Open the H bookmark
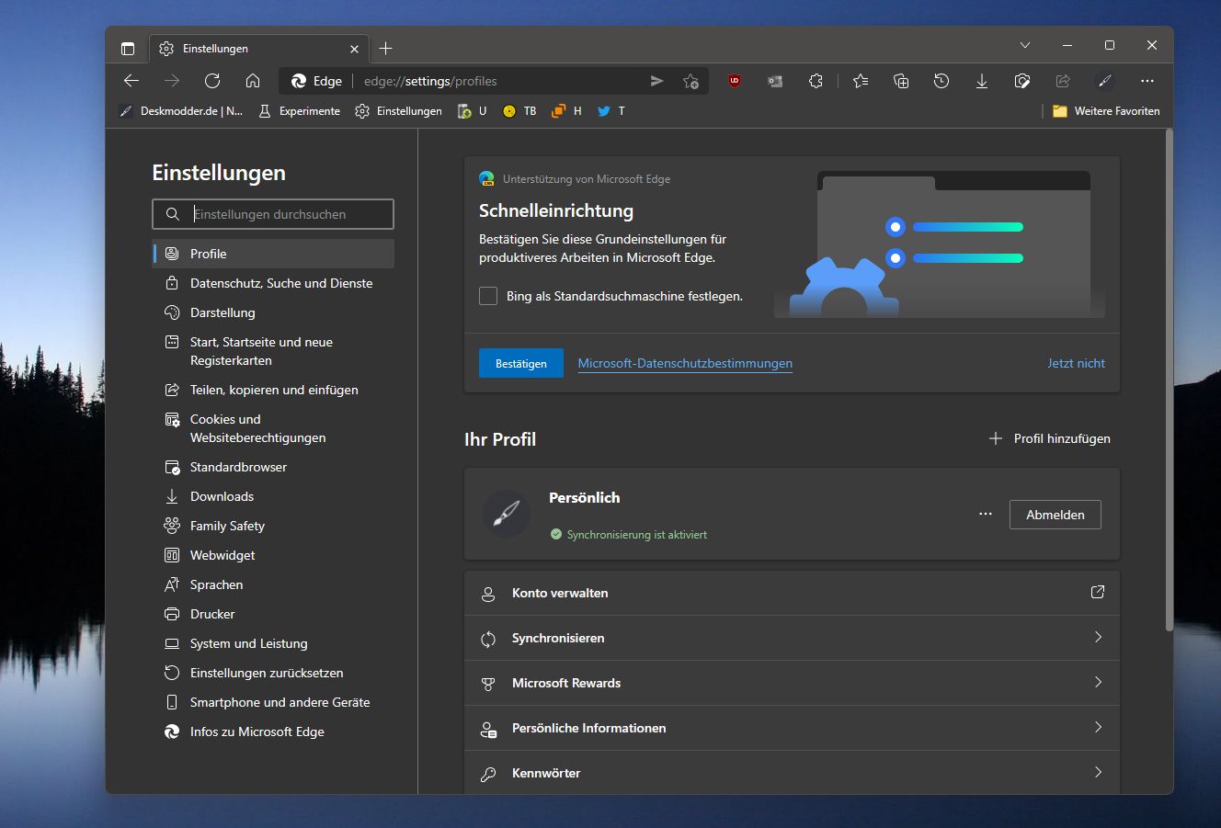 [567, 110]
